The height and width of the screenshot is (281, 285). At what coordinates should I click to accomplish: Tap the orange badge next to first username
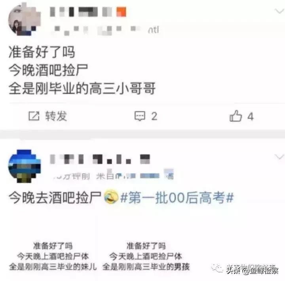(x=121, y=12)
